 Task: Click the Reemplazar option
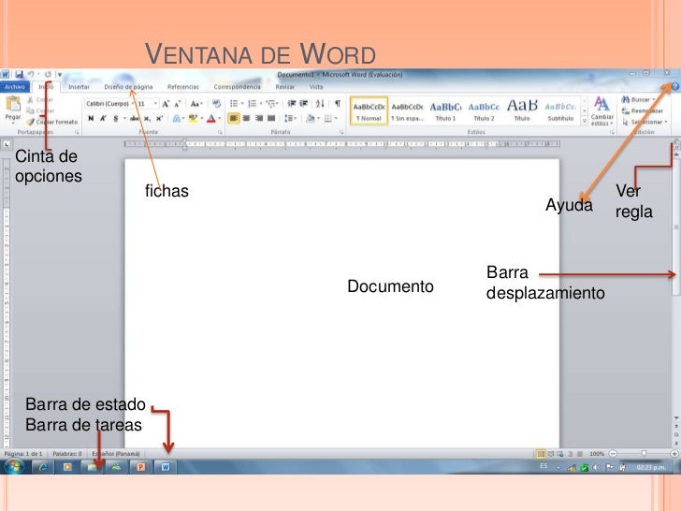(643, 110)
